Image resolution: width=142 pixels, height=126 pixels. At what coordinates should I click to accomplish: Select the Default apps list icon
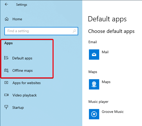[x=6, y=58]
